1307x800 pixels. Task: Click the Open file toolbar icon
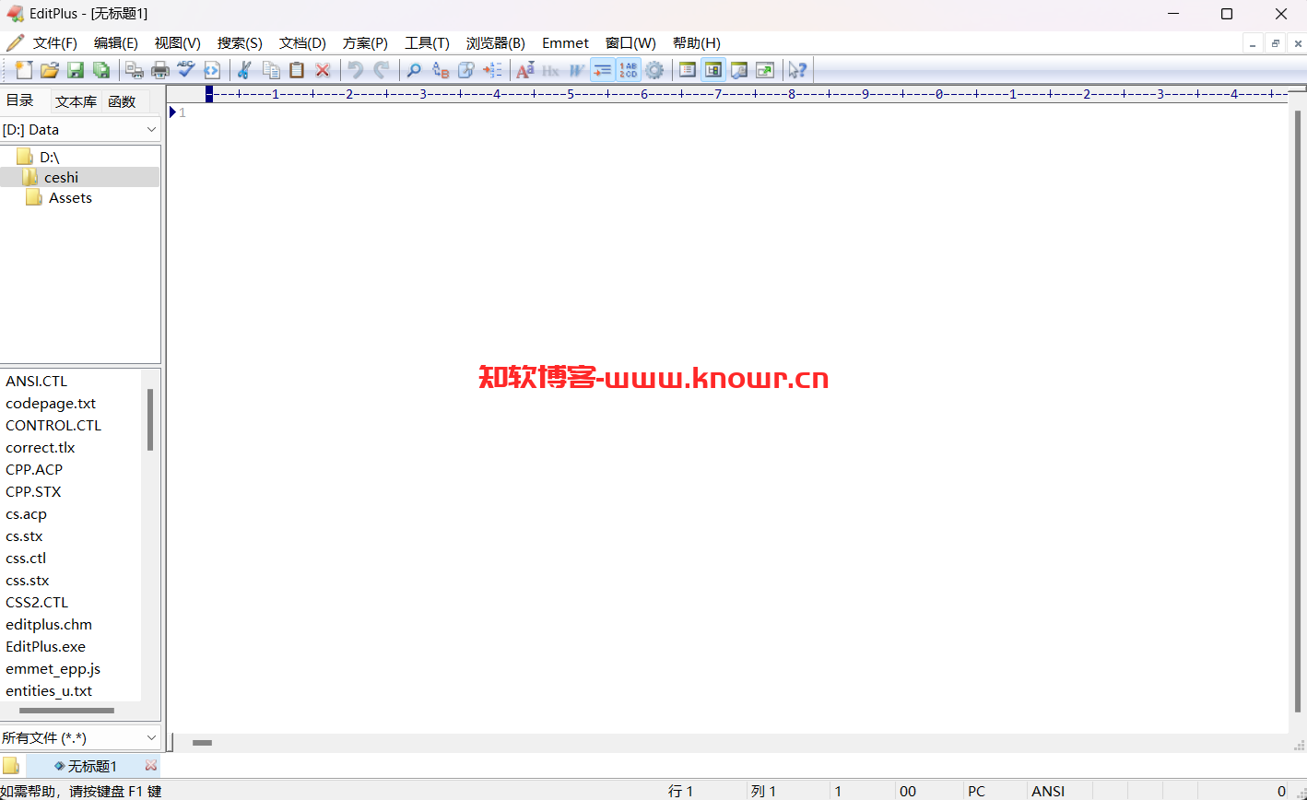(50, 70)
